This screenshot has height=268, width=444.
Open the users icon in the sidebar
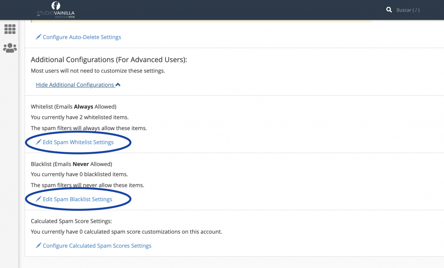(x=10, y=48)
